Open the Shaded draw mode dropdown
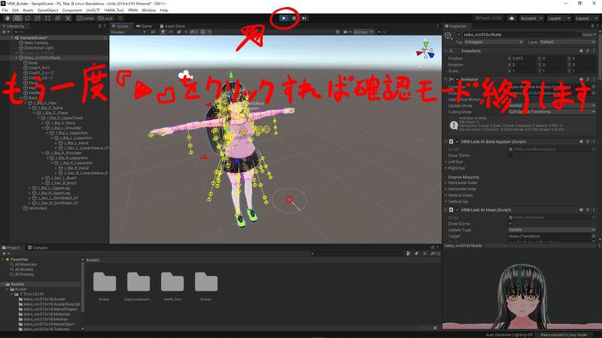This screenshot has height=338, width=602. coord(128,32)
